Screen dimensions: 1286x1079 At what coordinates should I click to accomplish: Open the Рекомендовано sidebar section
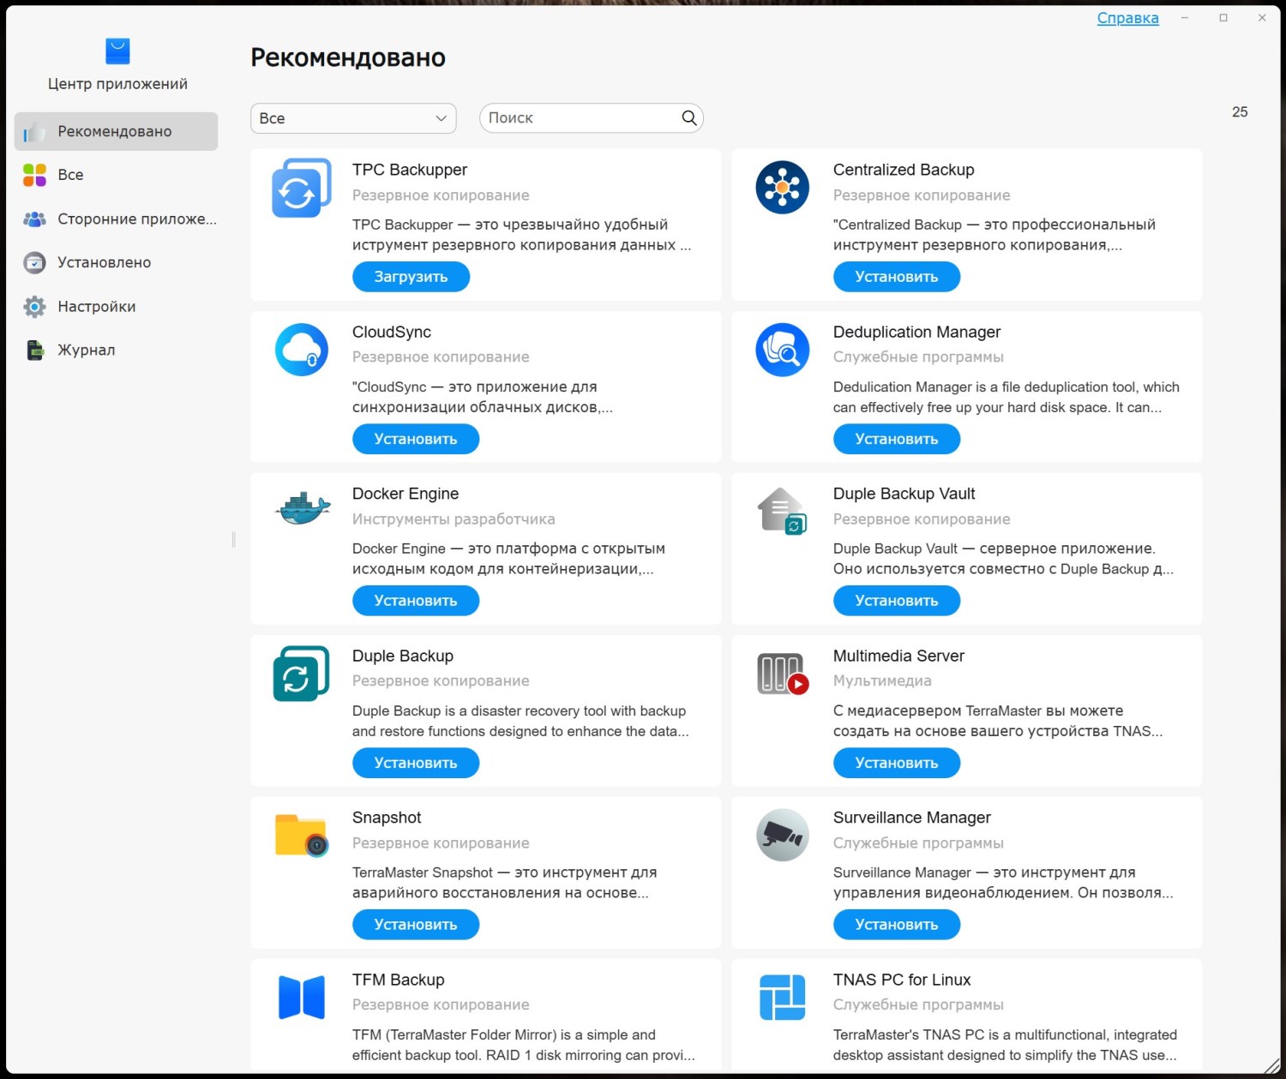[x=116, y=131]
